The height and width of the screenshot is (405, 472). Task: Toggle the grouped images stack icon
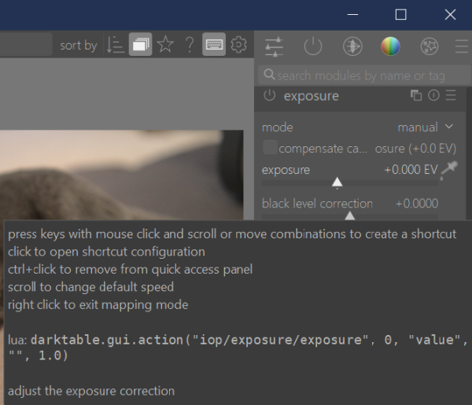pyautogui.click(x=140, y=45)
